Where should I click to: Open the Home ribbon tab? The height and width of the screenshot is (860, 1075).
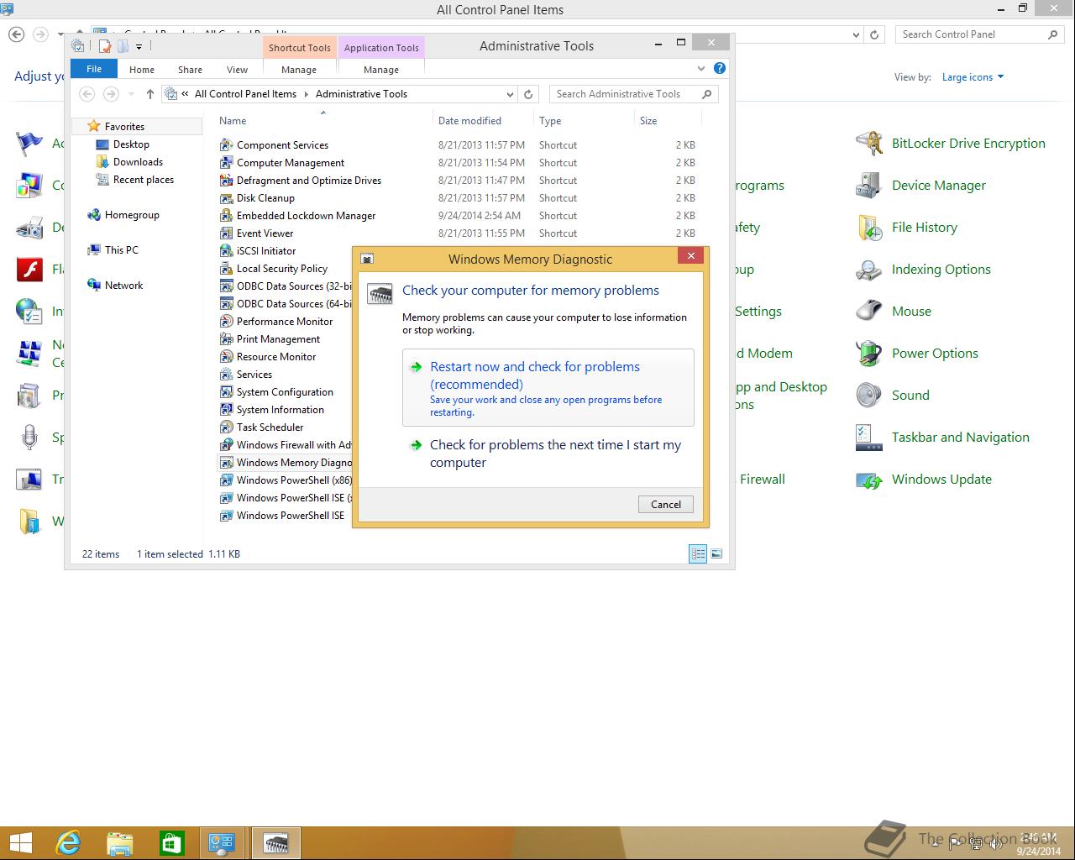(142, 70)
